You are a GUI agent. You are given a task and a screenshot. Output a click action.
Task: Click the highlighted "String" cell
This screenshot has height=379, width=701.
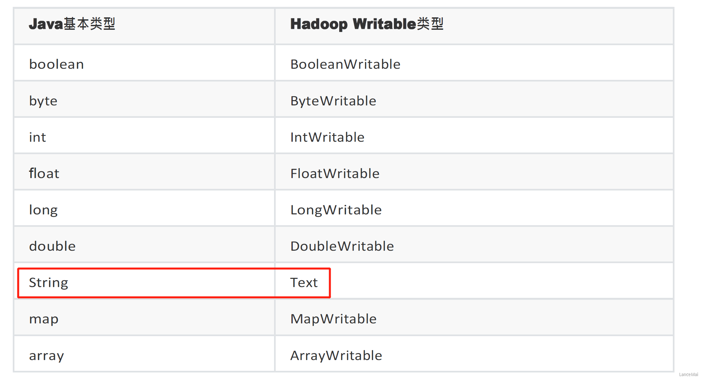tap(48, 282)
